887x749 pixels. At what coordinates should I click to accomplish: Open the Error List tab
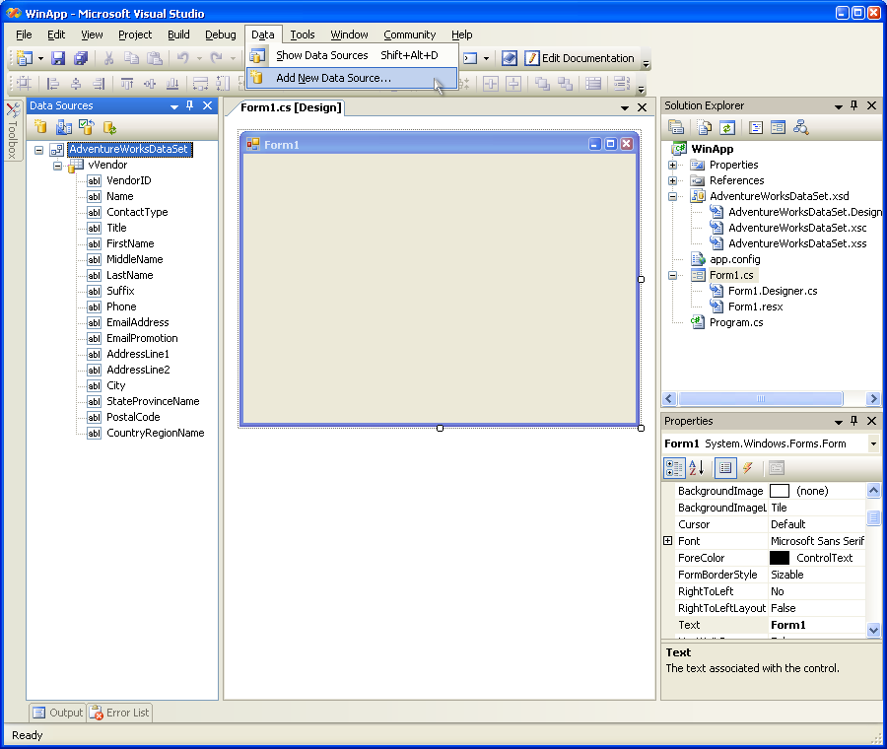[x=120, y=713]
